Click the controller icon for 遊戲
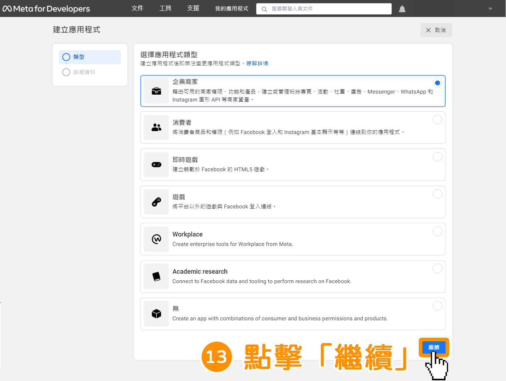The image size is (506, 381). pos(156,202)
